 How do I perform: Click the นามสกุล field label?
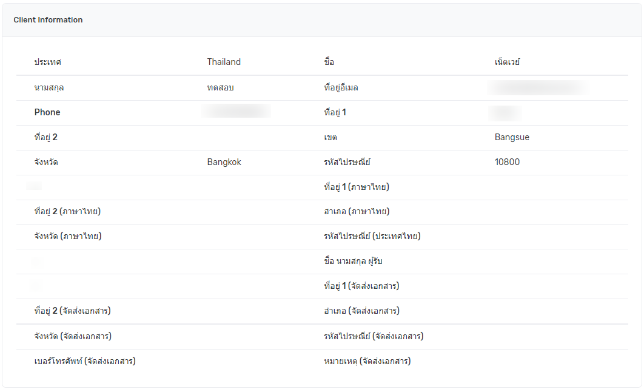(49, 87)
